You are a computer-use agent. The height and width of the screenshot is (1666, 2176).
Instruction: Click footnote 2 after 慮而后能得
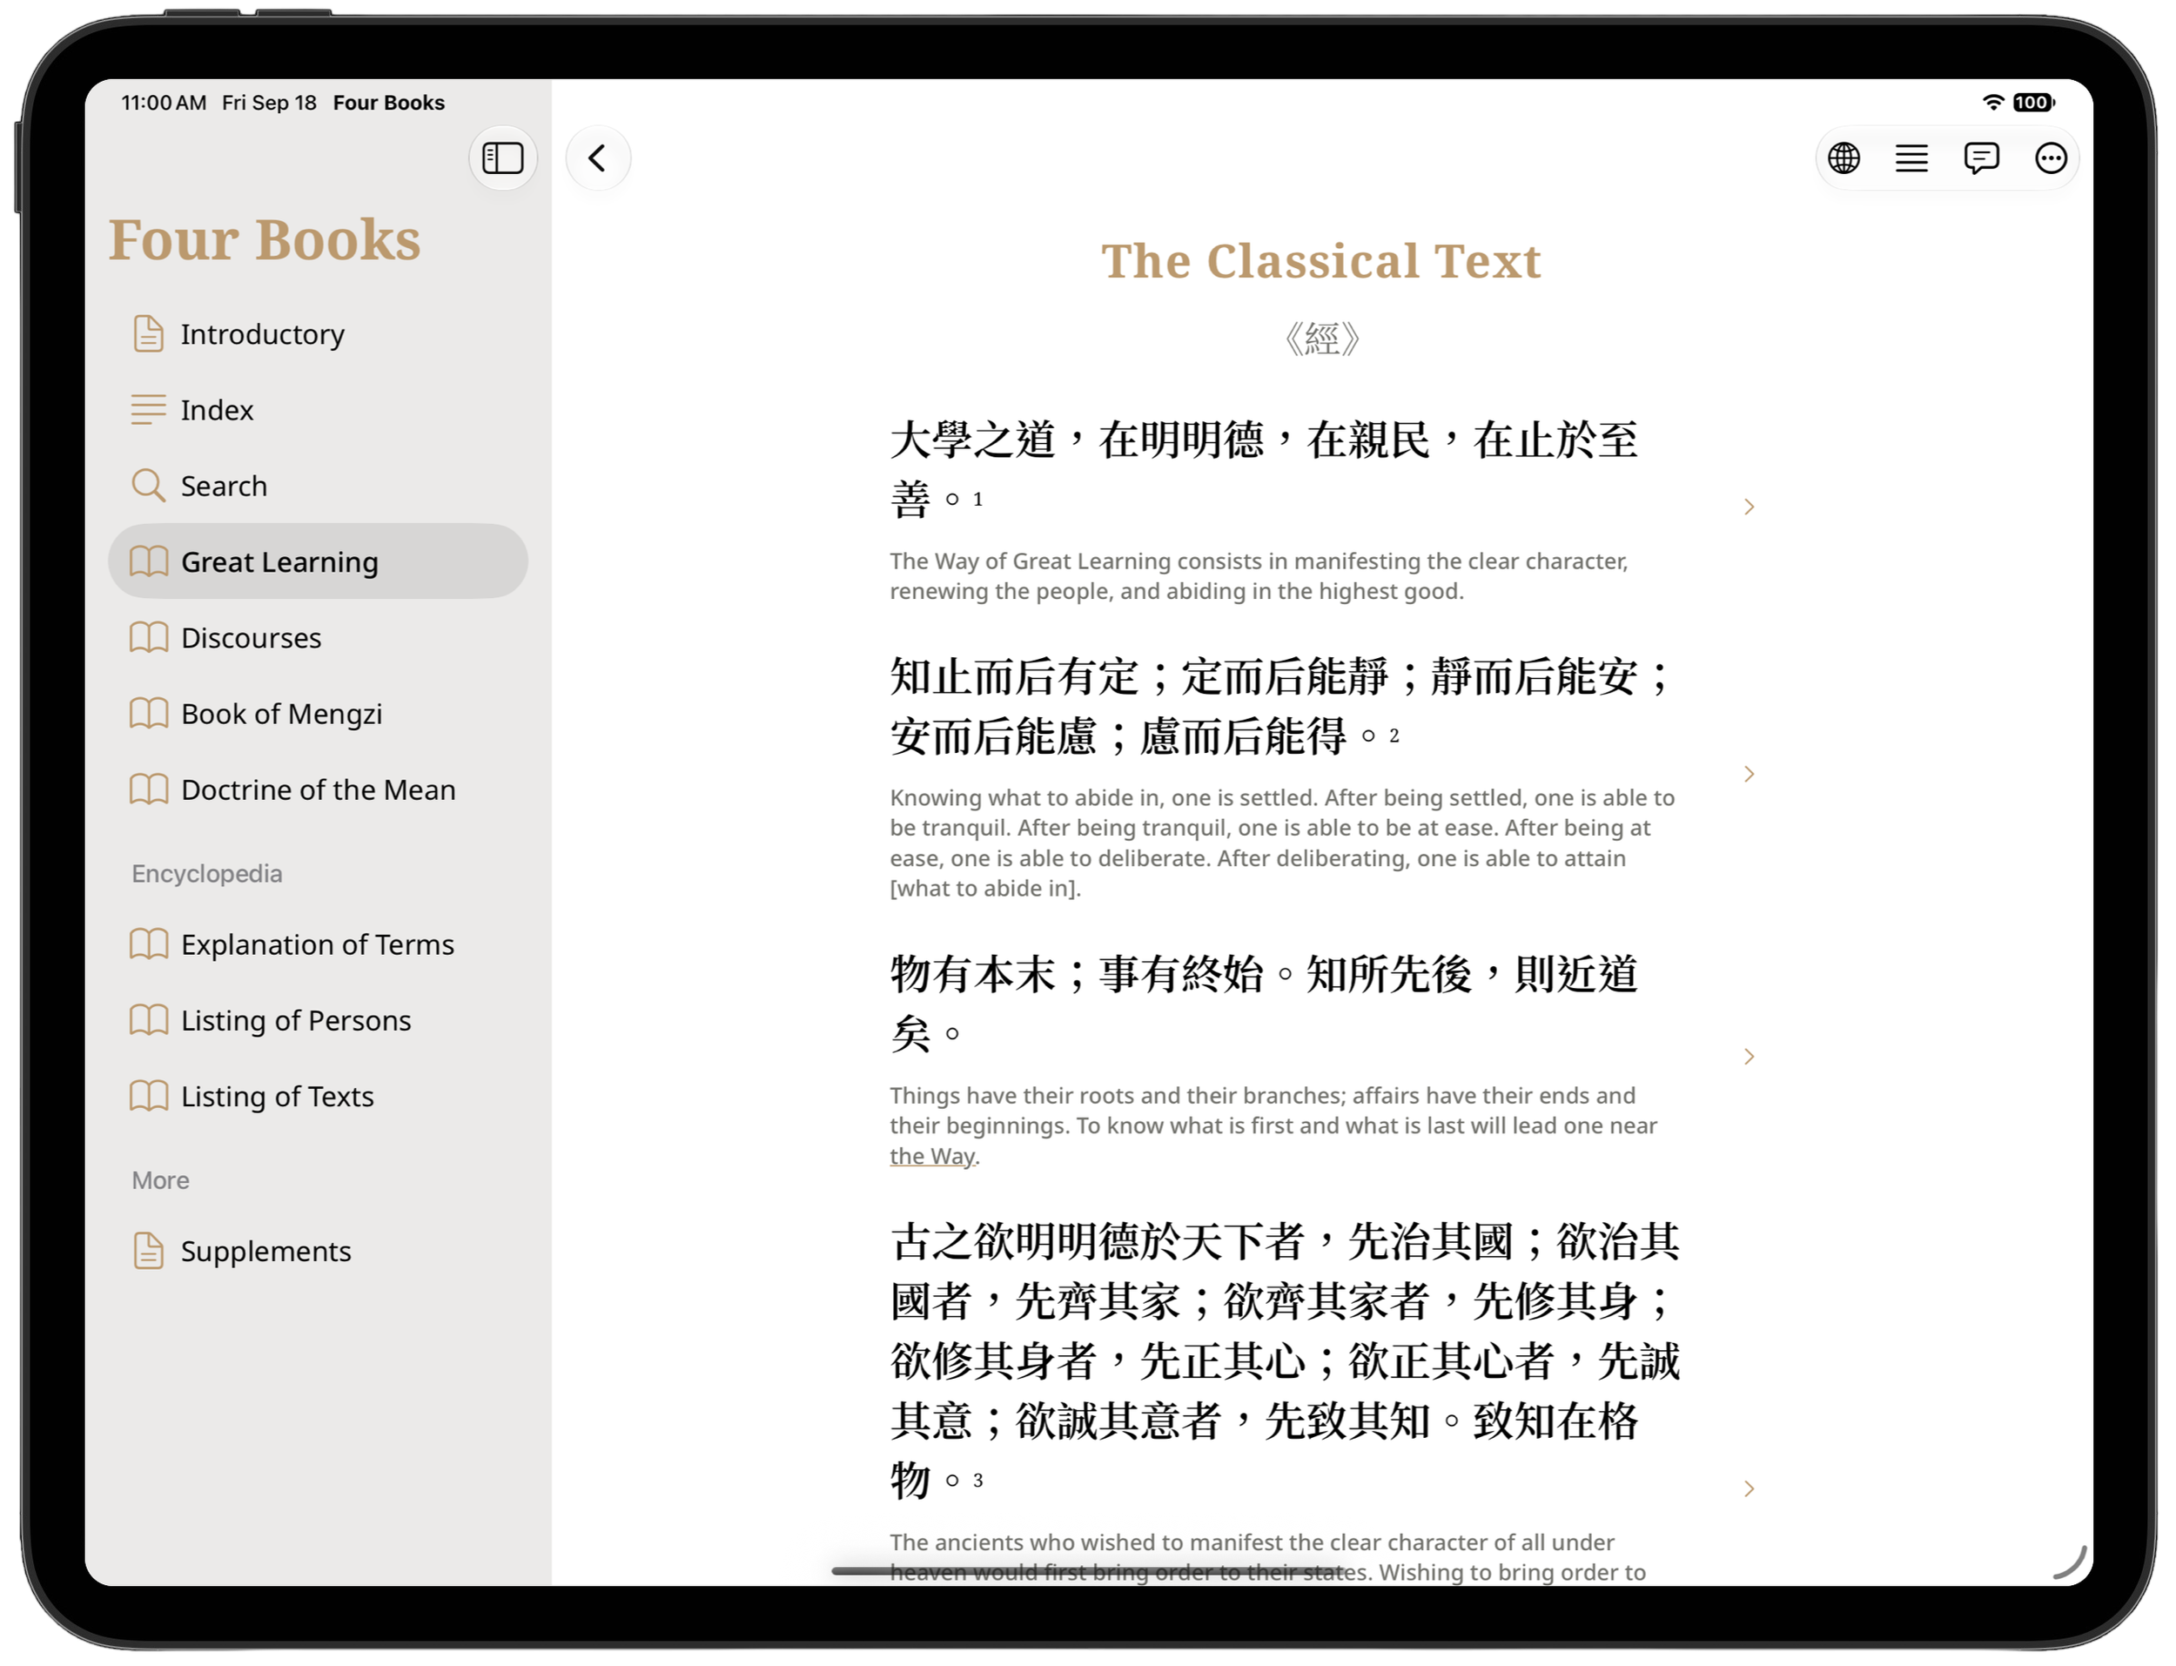pyautogui.click(x=1394, y=736)
